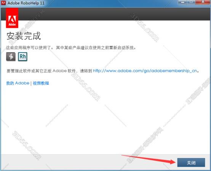This screenshot has height=171, width=211.
Task: Open the adobemembership_cn URL link
Action: point(145,71)
